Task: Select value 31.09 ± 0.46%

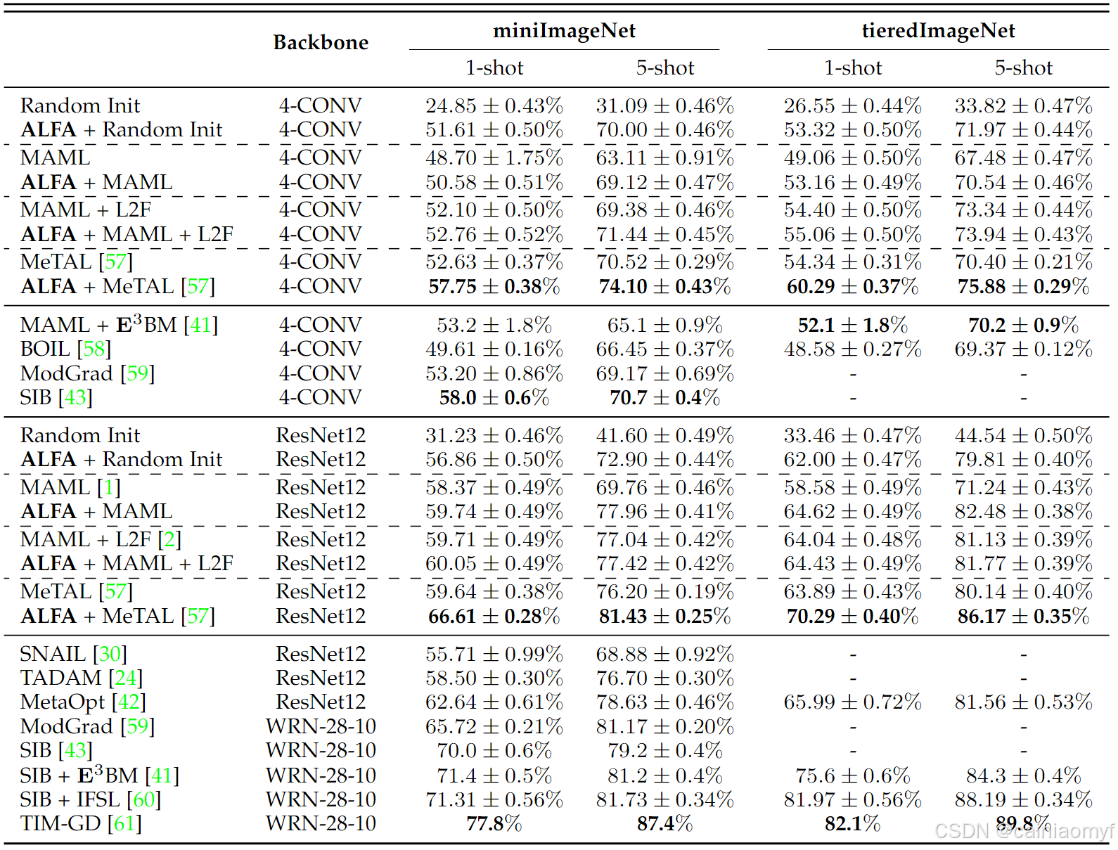Action: (x=665, y=105)
